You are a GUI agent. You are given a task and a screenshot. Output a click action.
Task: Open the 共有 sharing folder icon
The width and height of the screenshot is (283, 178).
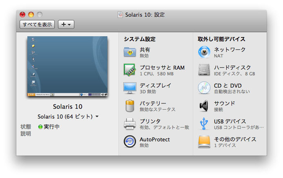click(129, 52)
